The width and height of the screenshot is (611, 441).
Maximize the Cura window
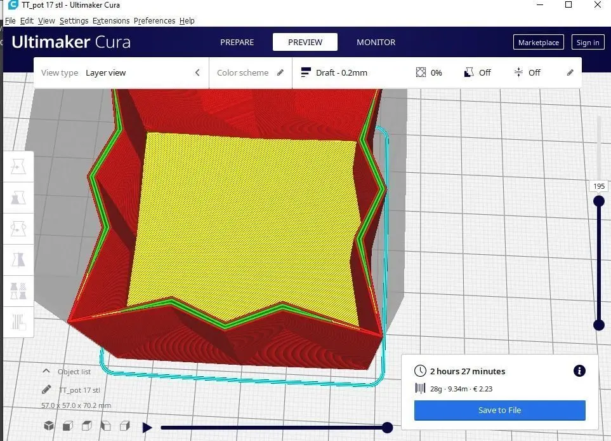pos(568,4)
